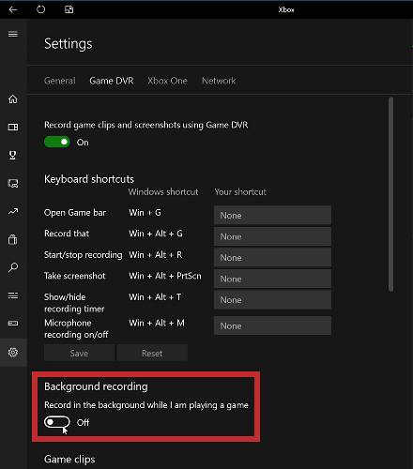Switch to the Xbox One tab
The image size is (413, 469).
(167, 81)
